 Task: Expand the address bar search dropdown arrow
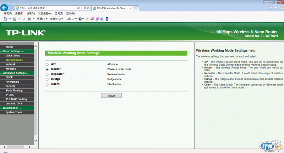tap(82, 8)
